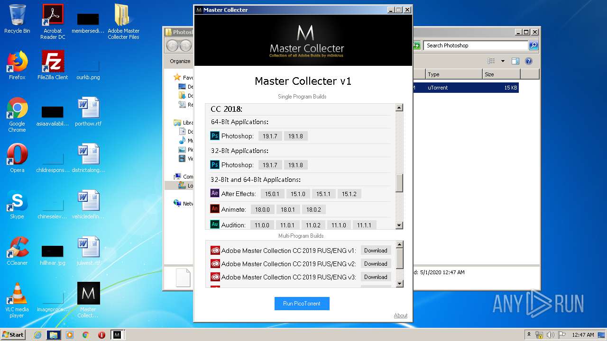The width and height of the screenshot is (607, 341).
Task: Open districtalong document on desktop
Action: pyautogui.click(x=88, y=158)
